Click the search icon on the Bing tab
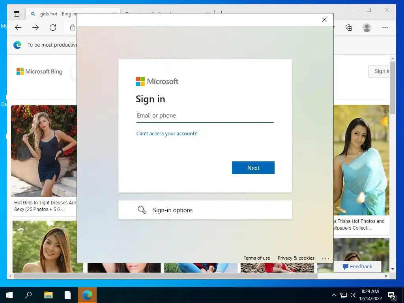404x303 pixels. [x=33, y=14]
